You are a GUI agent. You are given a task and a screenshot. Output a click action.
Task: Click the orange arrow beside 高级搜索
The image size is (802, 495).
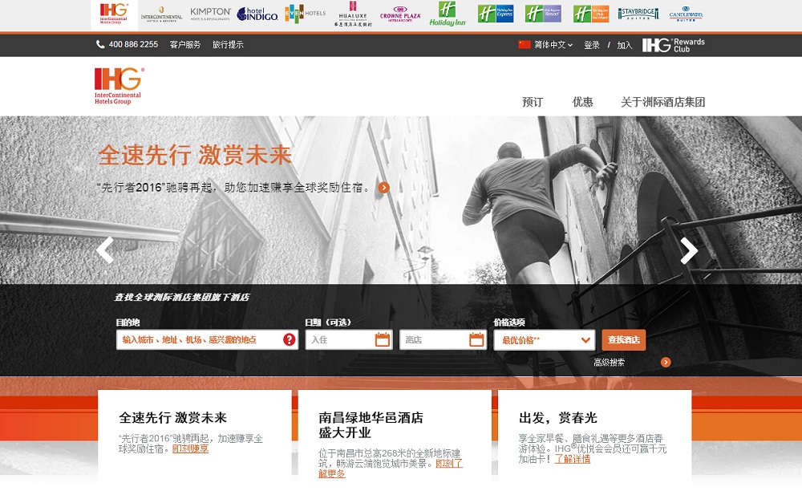point(666,363)
